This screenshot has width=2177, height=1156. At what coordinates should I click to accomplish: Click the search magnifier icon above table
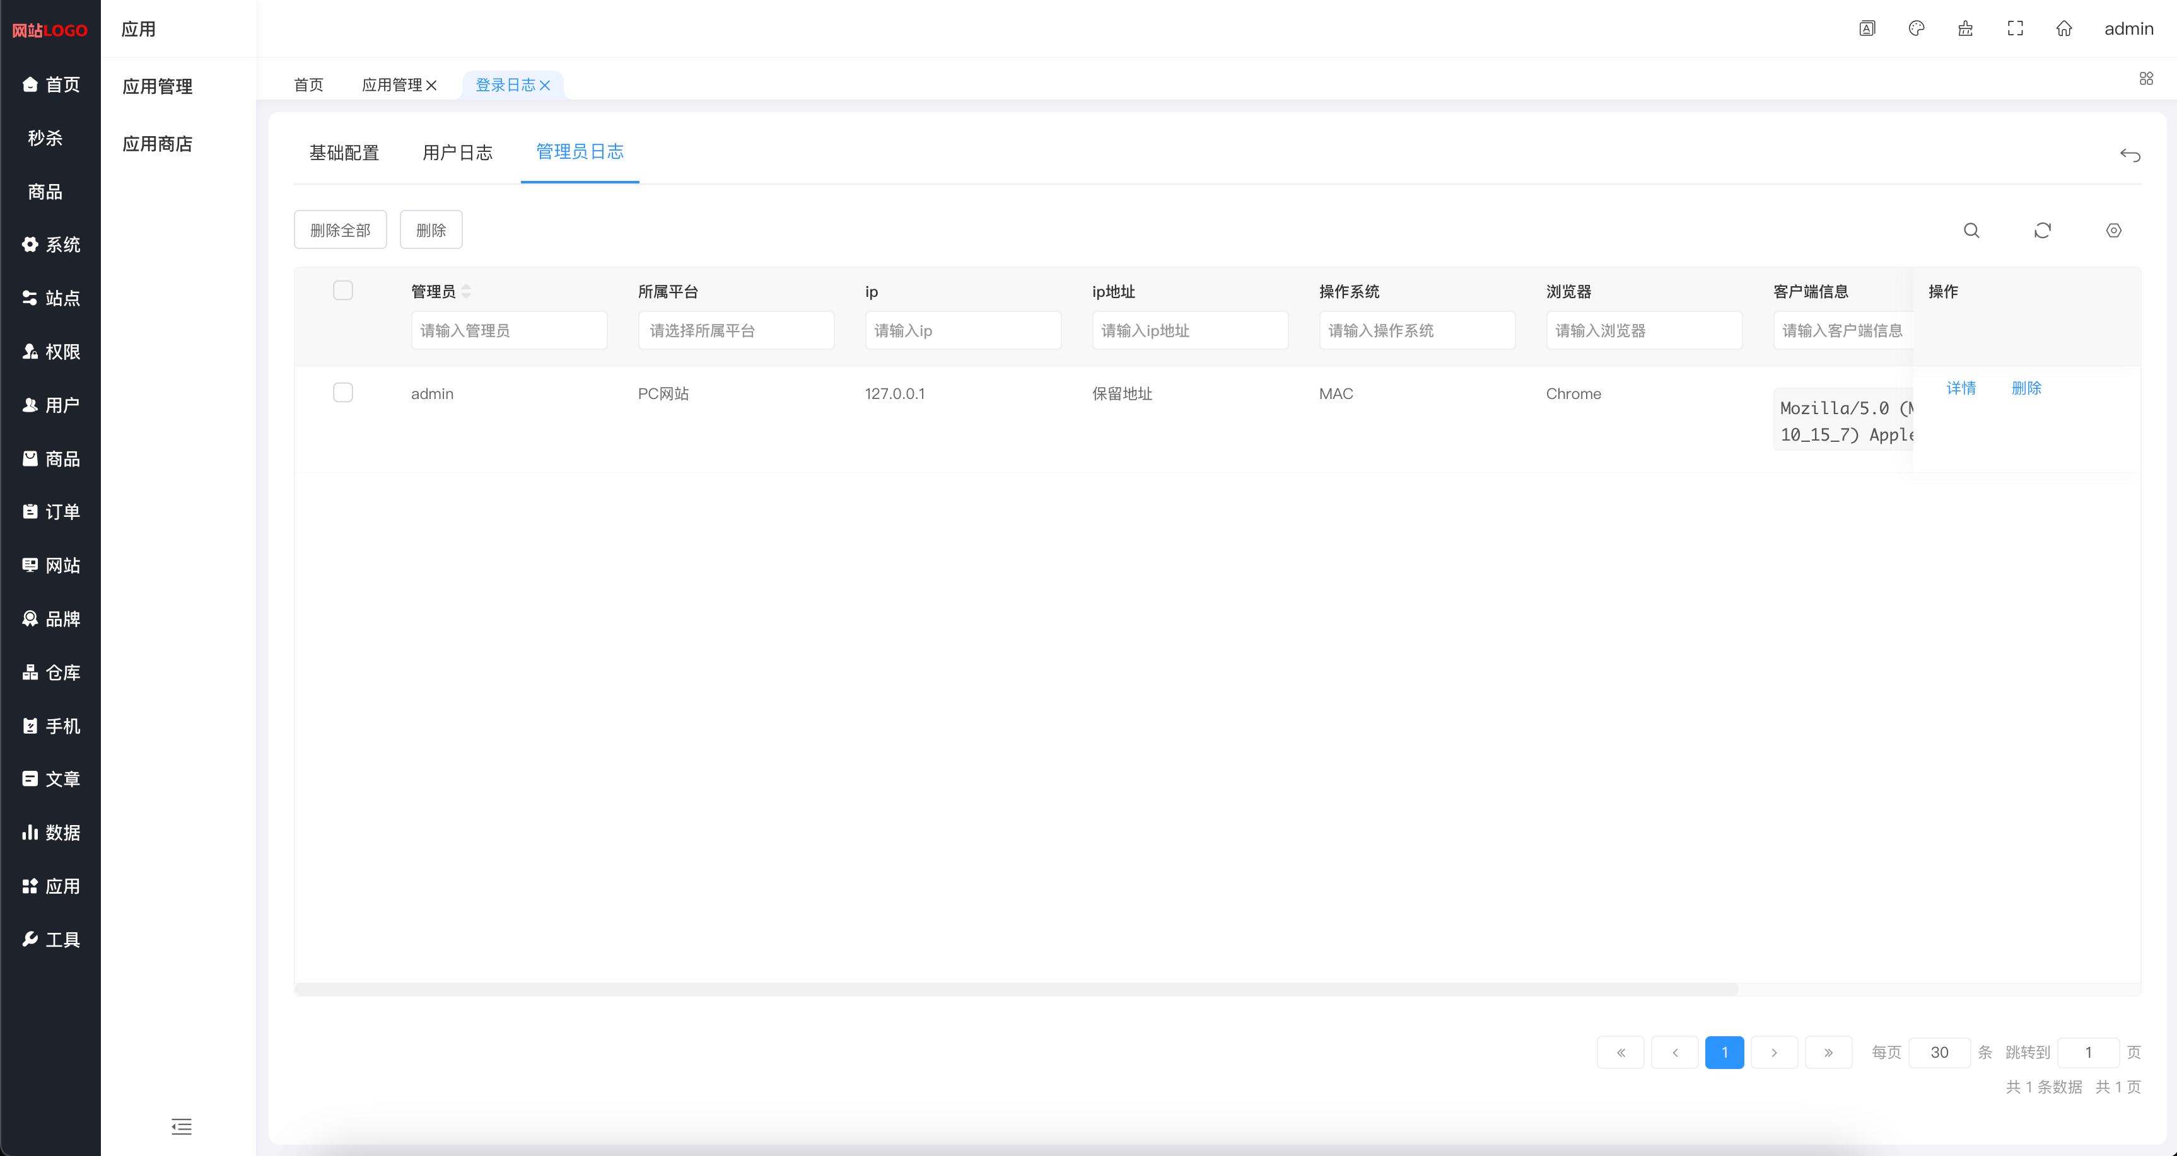pos(1971,231)
